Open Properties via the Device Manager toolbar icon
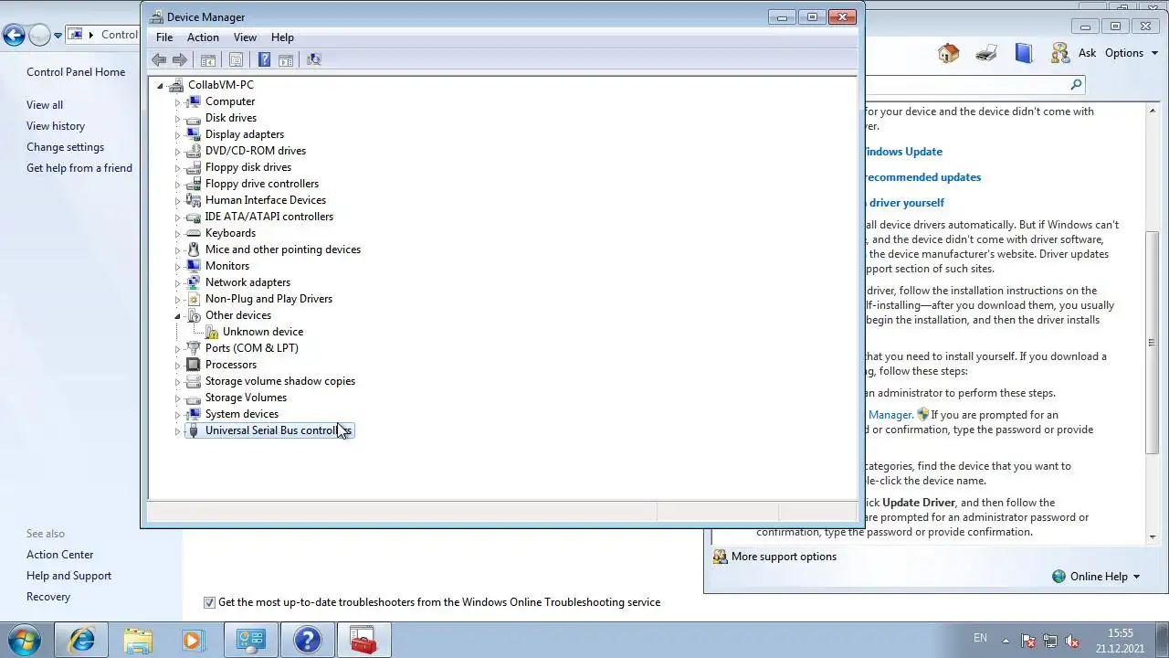The height and width of the screenshot is (658, 1169). tap(236, 59)
